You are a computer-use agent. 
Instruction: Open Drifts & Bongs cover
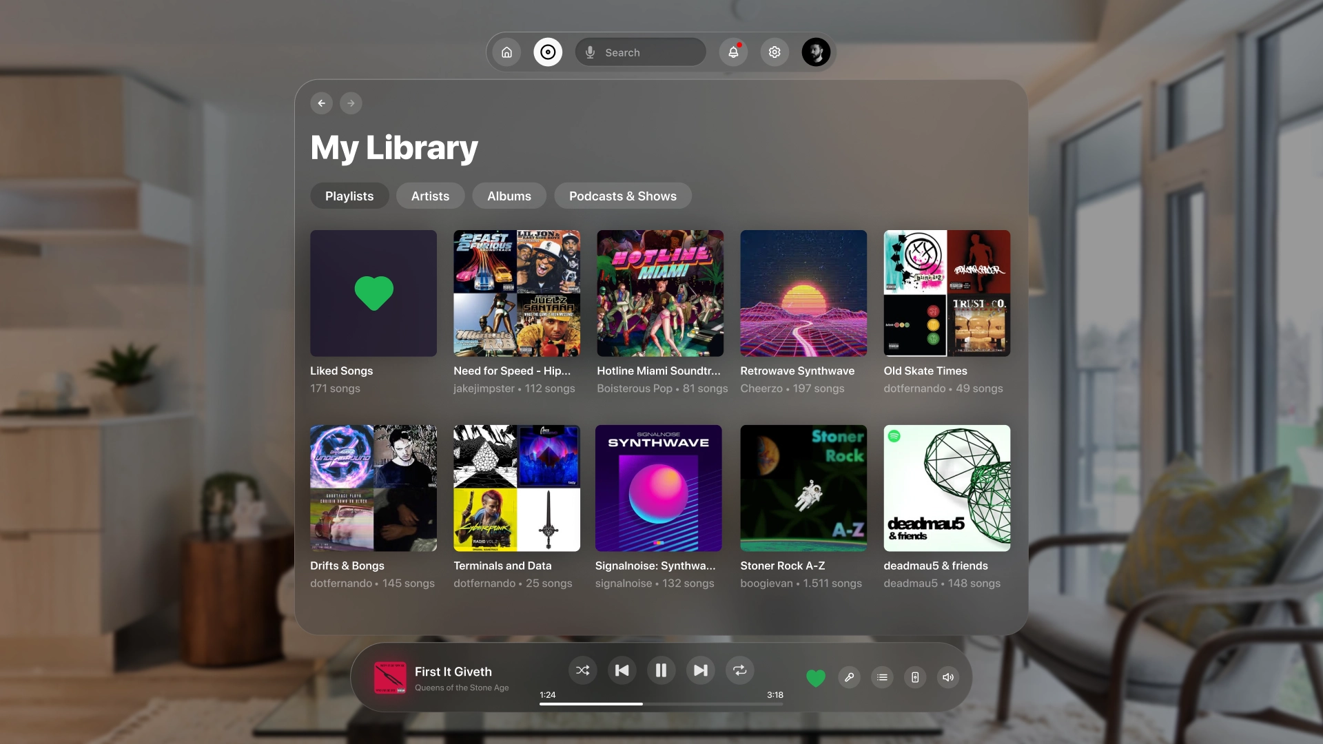point(373,488)
